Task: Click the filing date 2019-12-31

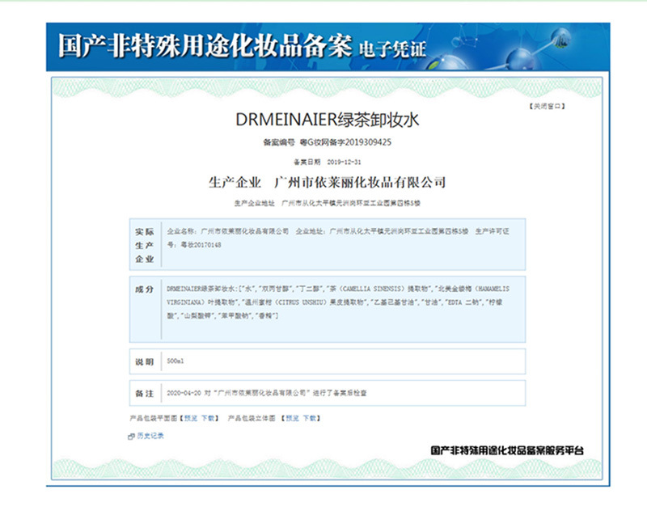Action: coord(345,162)
